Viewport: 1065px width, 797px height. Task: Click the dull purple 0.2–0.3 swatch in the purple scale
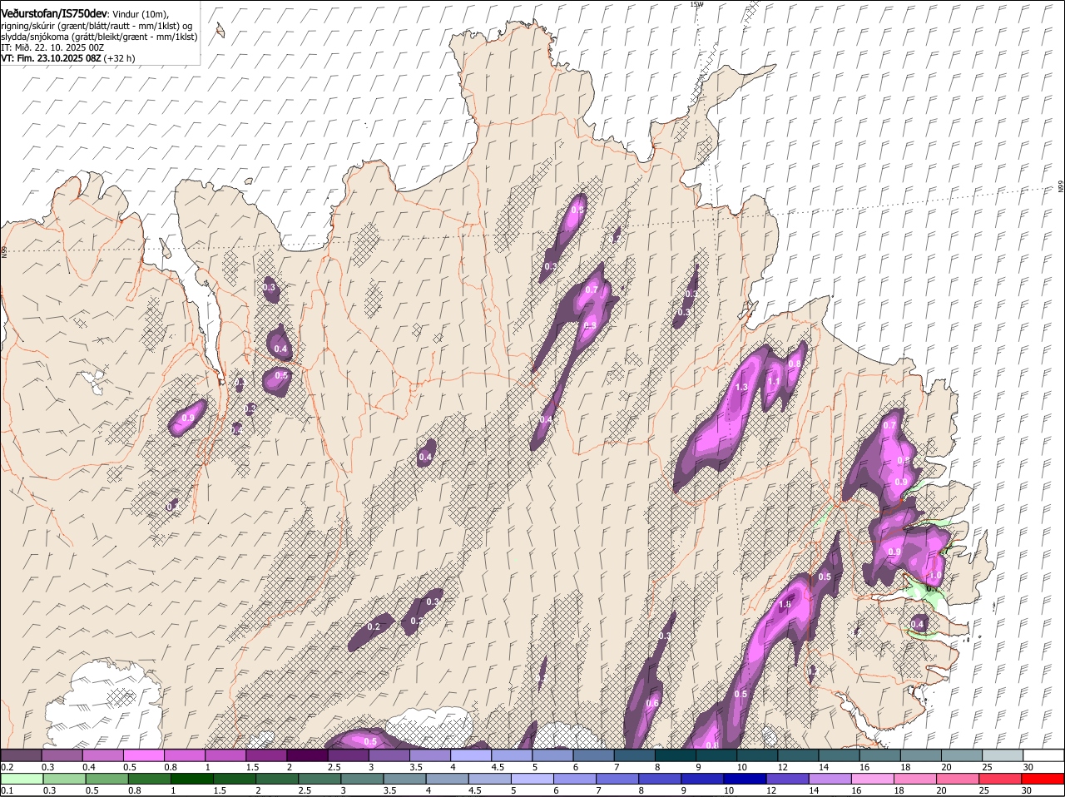tap(21, 755)
